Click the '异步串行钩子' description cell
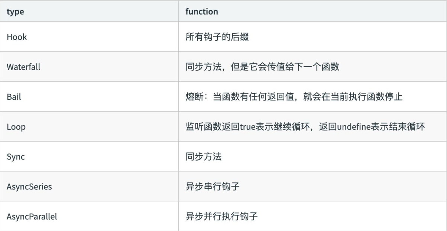Viewport: 447px width, 231px height. coord(312,186)
